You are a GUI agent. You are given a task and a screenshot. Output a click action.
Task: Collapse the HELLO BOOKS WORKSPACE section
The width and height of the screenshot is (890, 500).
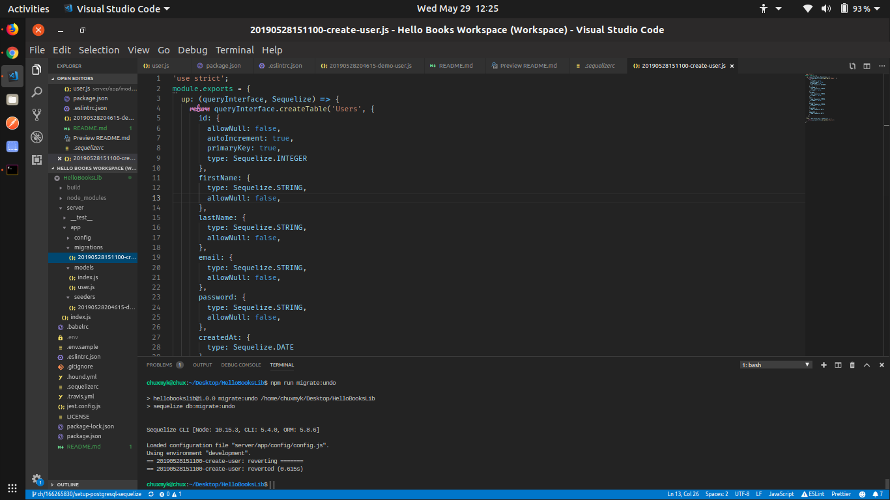(93, 168)
